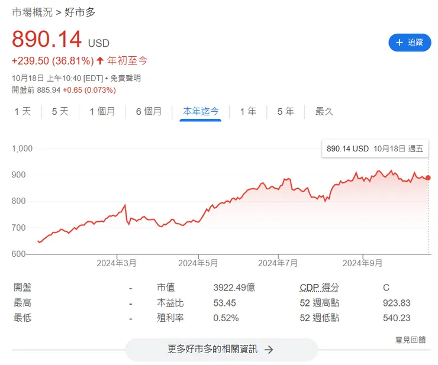Choose the 5 年 range tab
Image resolution: width=438 pixels, height=365 pixels.
pos(285,111)
